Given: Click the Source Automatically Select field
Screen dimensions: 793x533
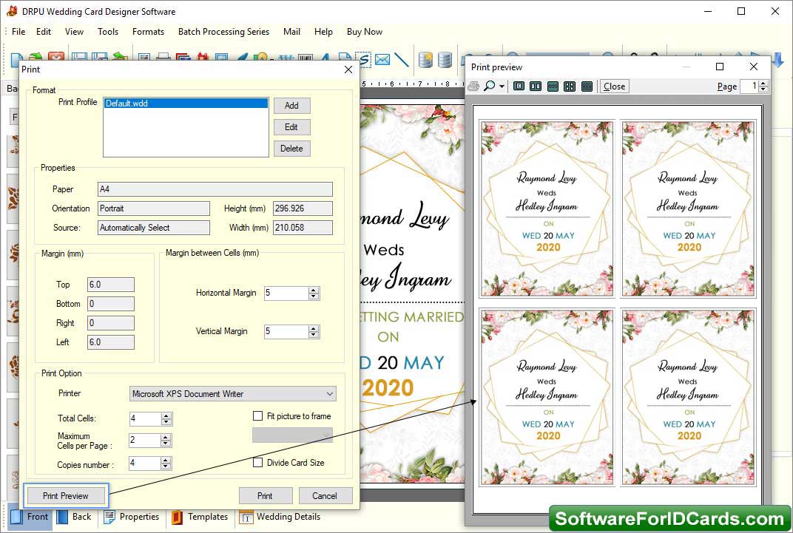Looking at the screenshot, I should [154, 228].
